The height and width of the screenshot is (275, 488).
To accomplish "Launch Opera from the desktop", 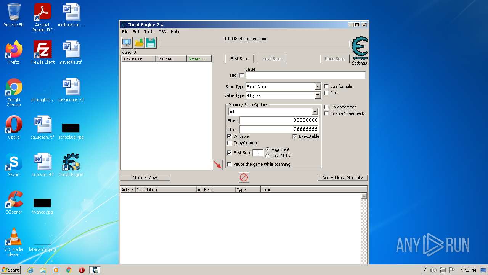I will [x=14, y=128].
